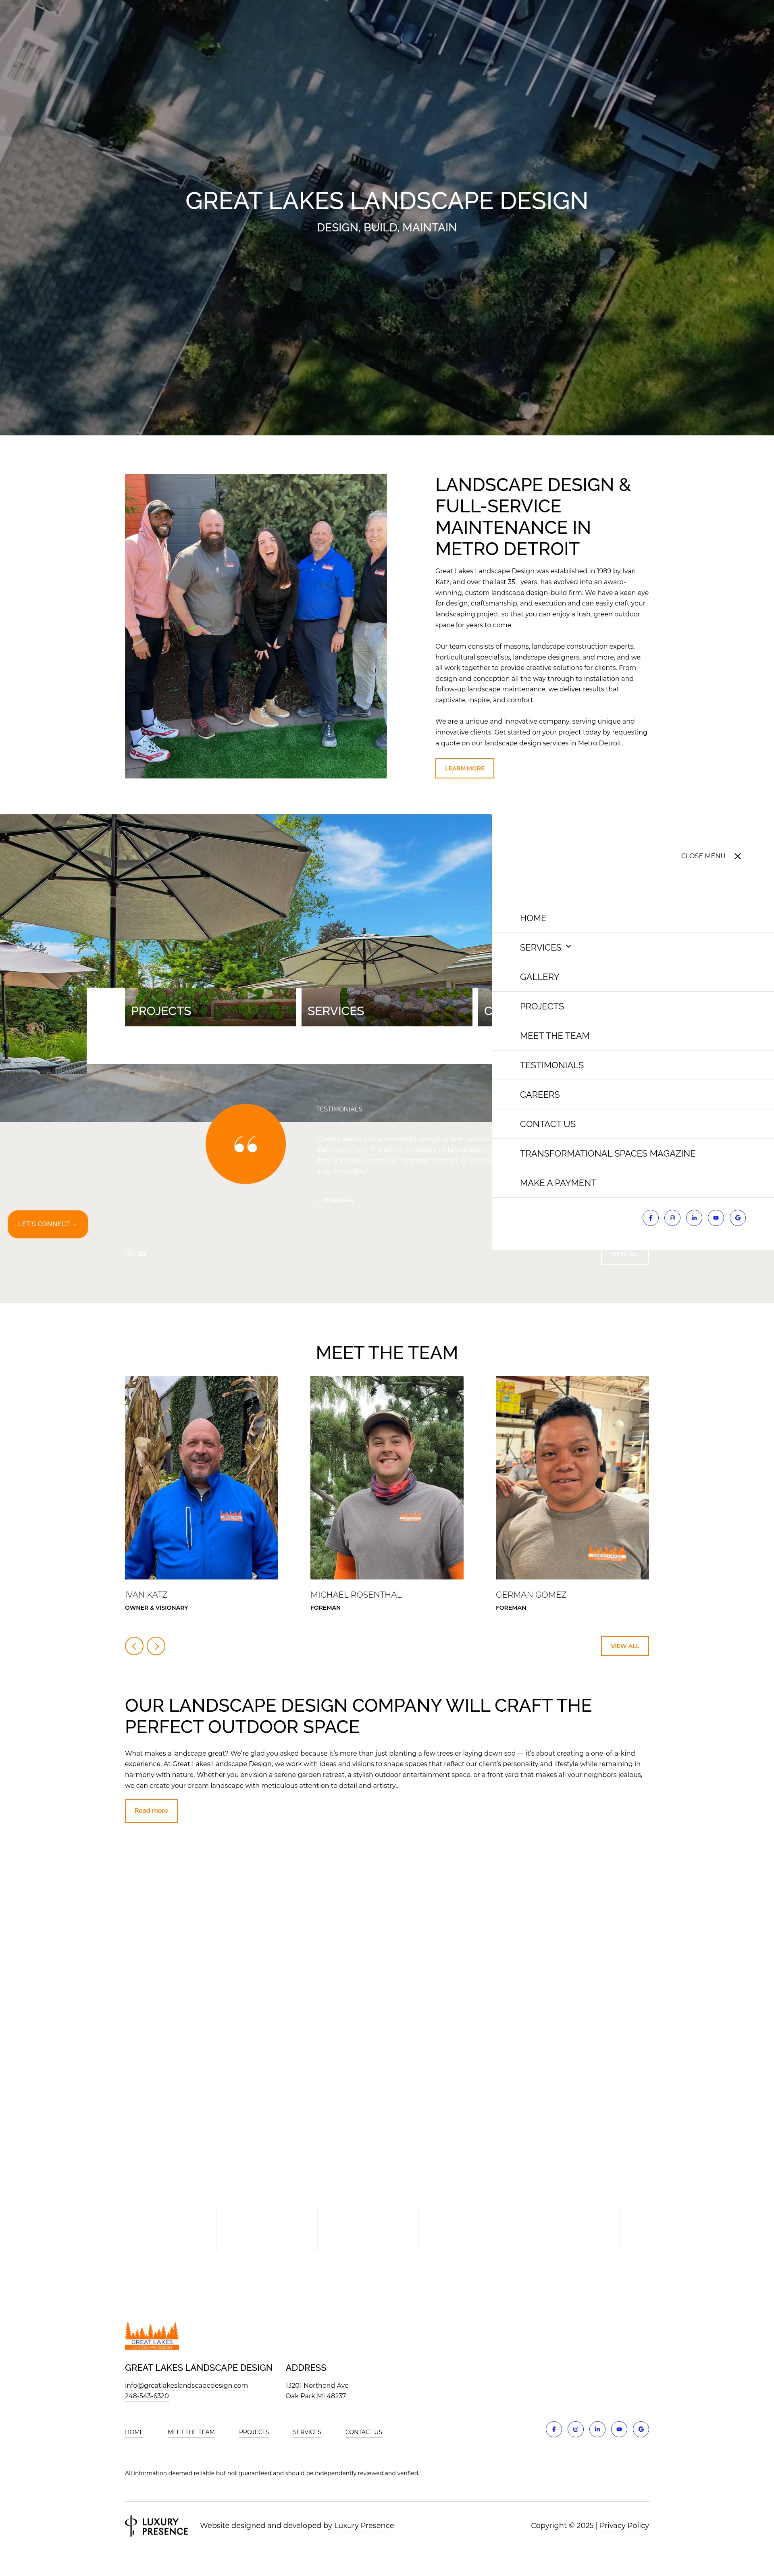Click View All under Meet the Team
Viewport: 774px width, 2576px height.
tap(625, 1645)
